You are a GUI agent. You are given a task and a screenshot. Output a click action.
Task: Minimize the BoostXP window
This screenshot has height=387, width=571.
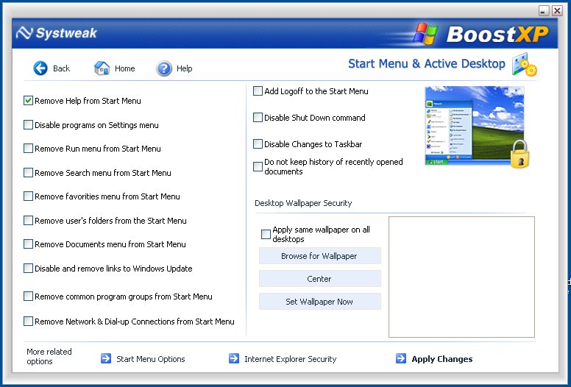[x=544, y=11]
